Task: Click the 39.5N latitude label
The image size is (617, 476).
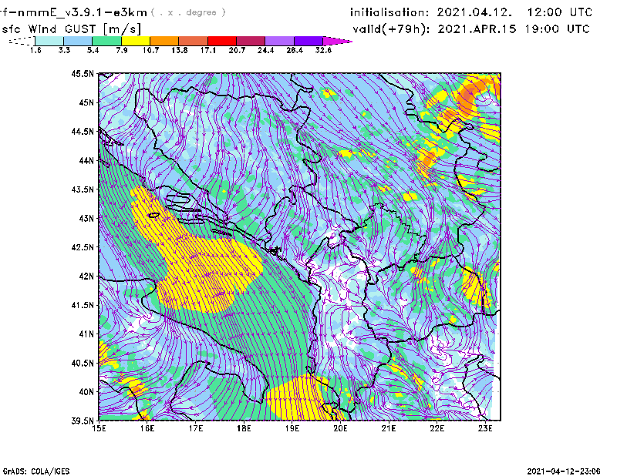Action: 83,421
